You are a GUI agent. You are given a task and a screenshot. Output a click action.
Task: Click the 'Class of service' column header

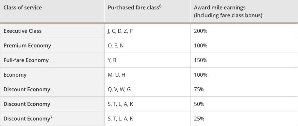click(x=23, y=7)
